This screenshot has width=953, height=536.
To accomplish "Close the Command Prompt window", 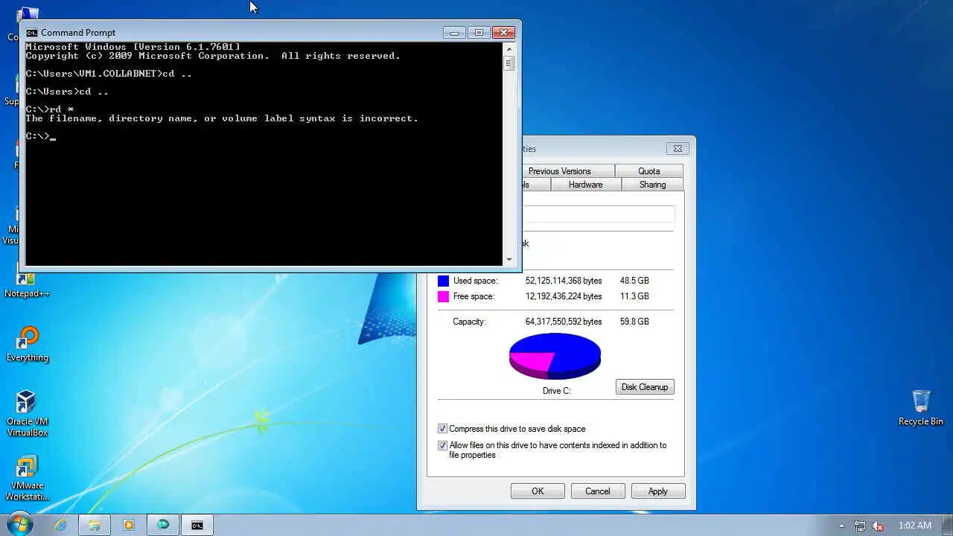I will [x=504, y=33].
